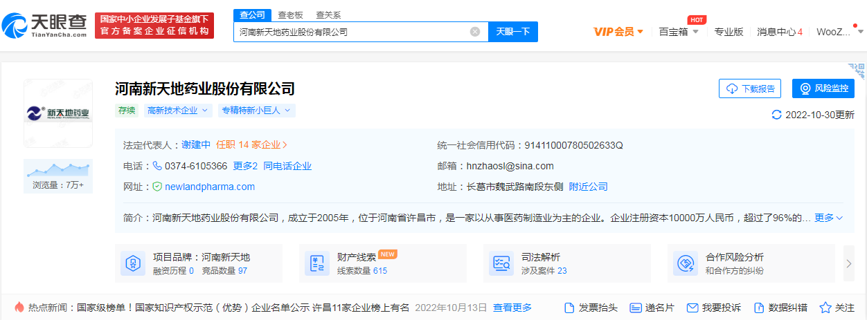
Task: Open the 河南新天地药业 company logo thumbnail
Action: [58, 113]
